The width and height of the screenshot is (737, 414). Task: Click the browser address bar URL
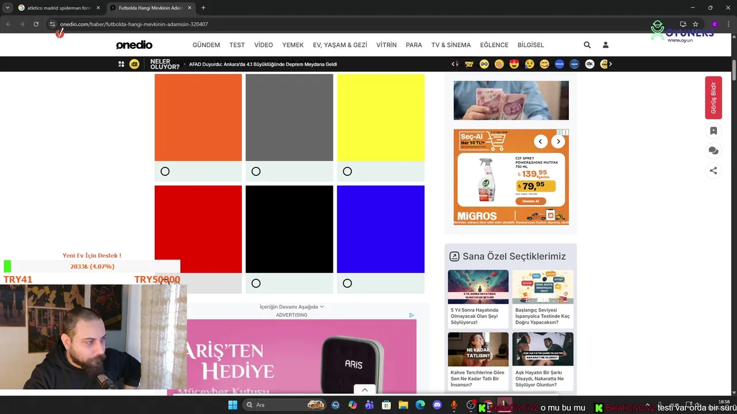pyautogui.click(x=134, y=24)
